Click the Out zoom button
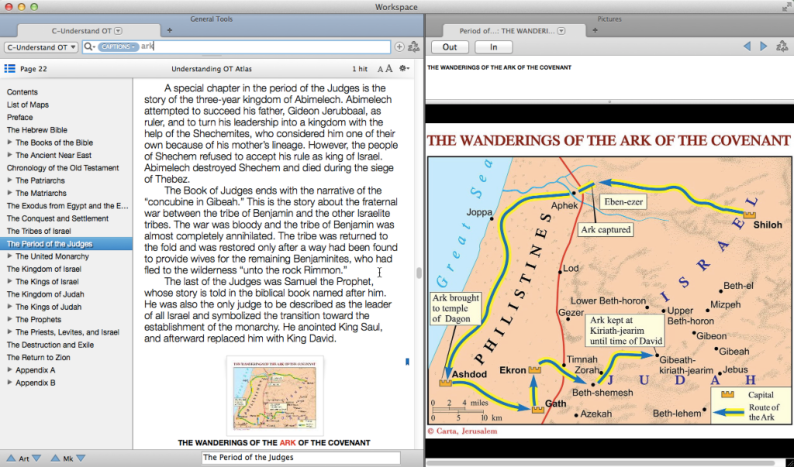The height and width of the screenshot is (467, 794). pos(450,46)
